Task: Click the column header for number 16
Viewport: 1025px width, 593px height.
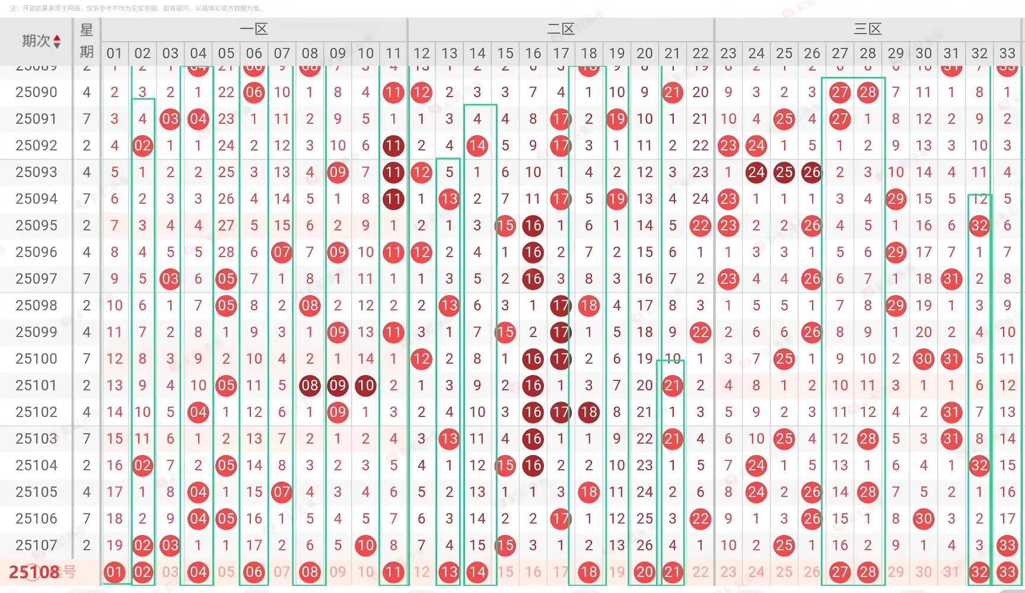Action: tap(533, 53)
